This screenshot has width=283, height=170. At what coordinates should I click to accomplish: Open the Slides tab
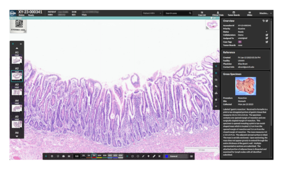250,14
